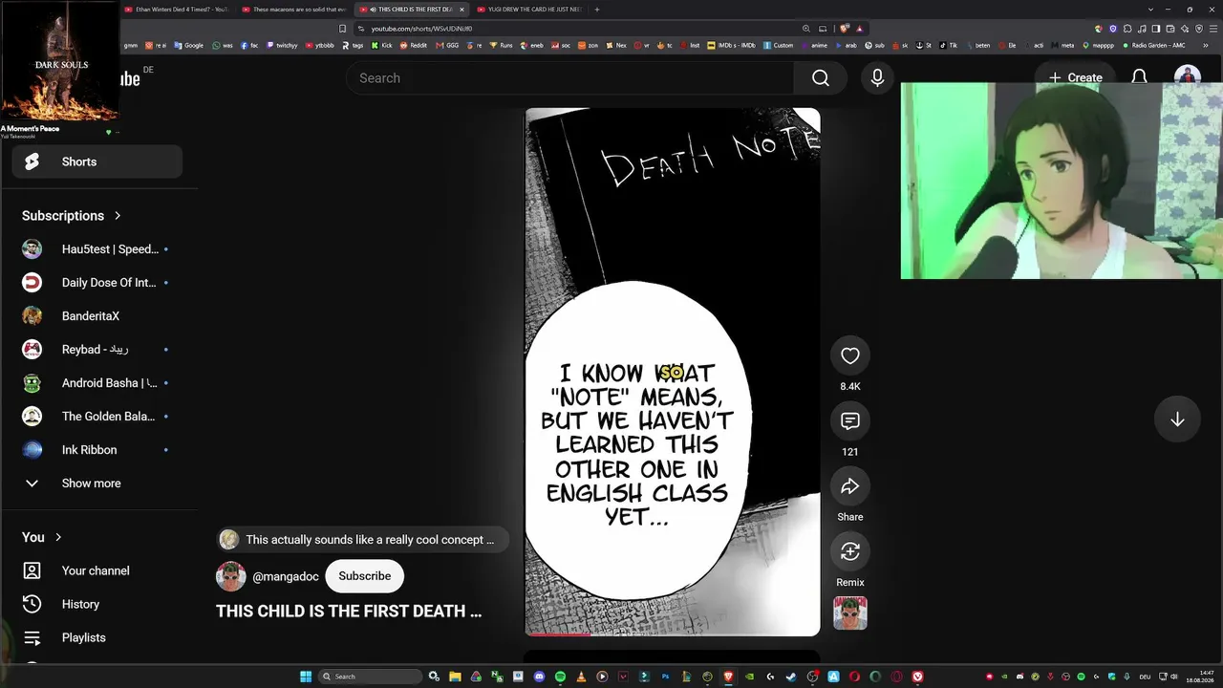Open Daily Dose Of Internet subscription
Screen dimensions: 1223x688
click(x=97, y=283)
